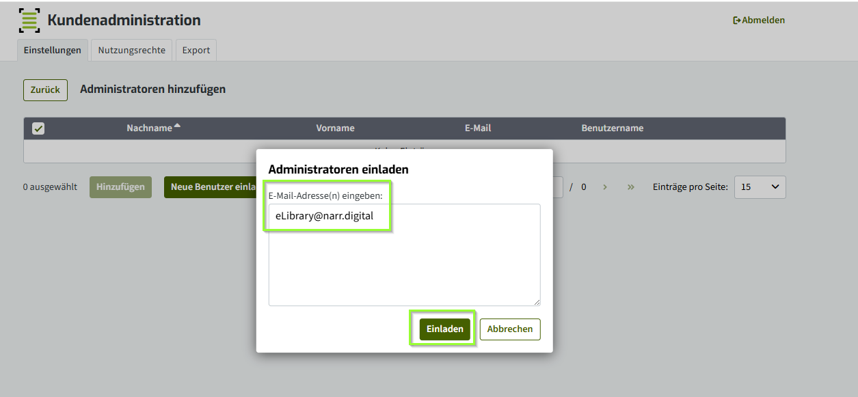
Task: Click the Kundenadministration logo icon
Action: pyautogui.click(x=29, y=20)
